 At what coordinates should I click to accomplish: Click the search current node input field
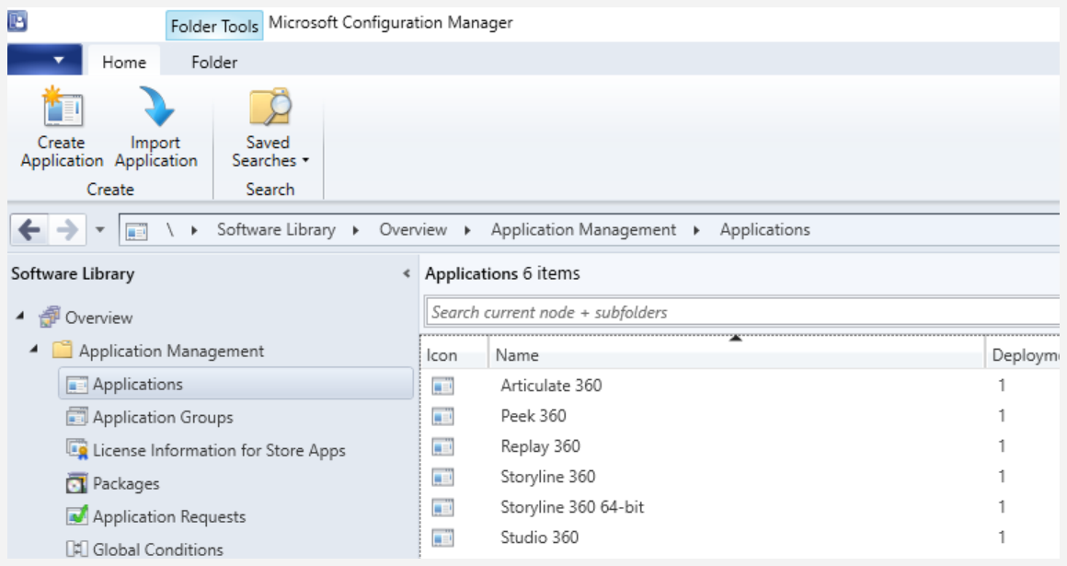pos(742,312)
